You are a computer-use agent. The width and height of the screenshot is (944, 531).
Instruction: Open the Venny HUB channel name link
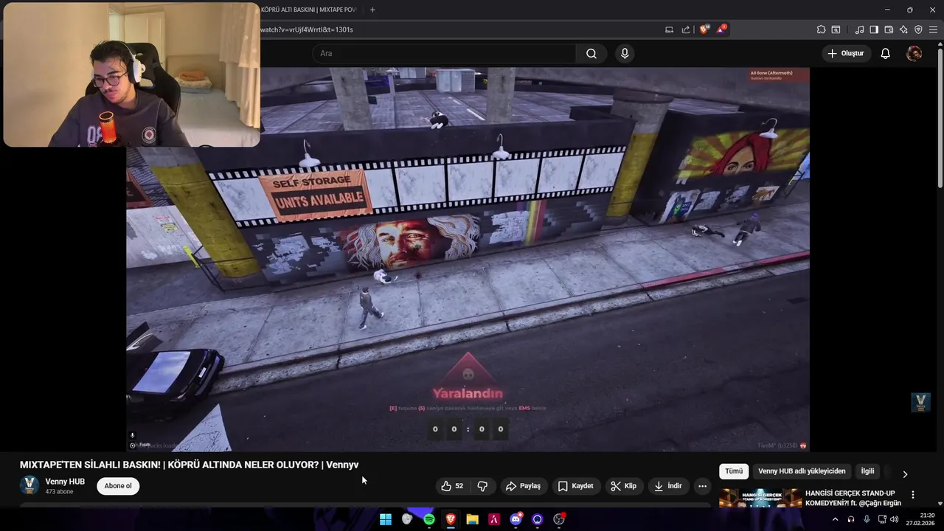(65, 482)
